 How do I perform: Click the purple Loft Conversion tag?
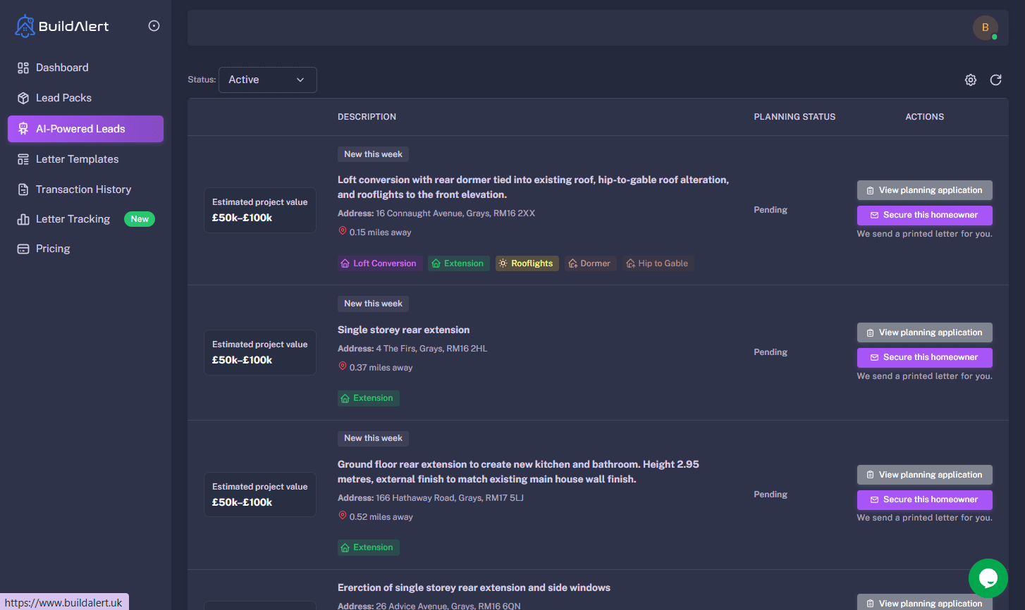379,263
